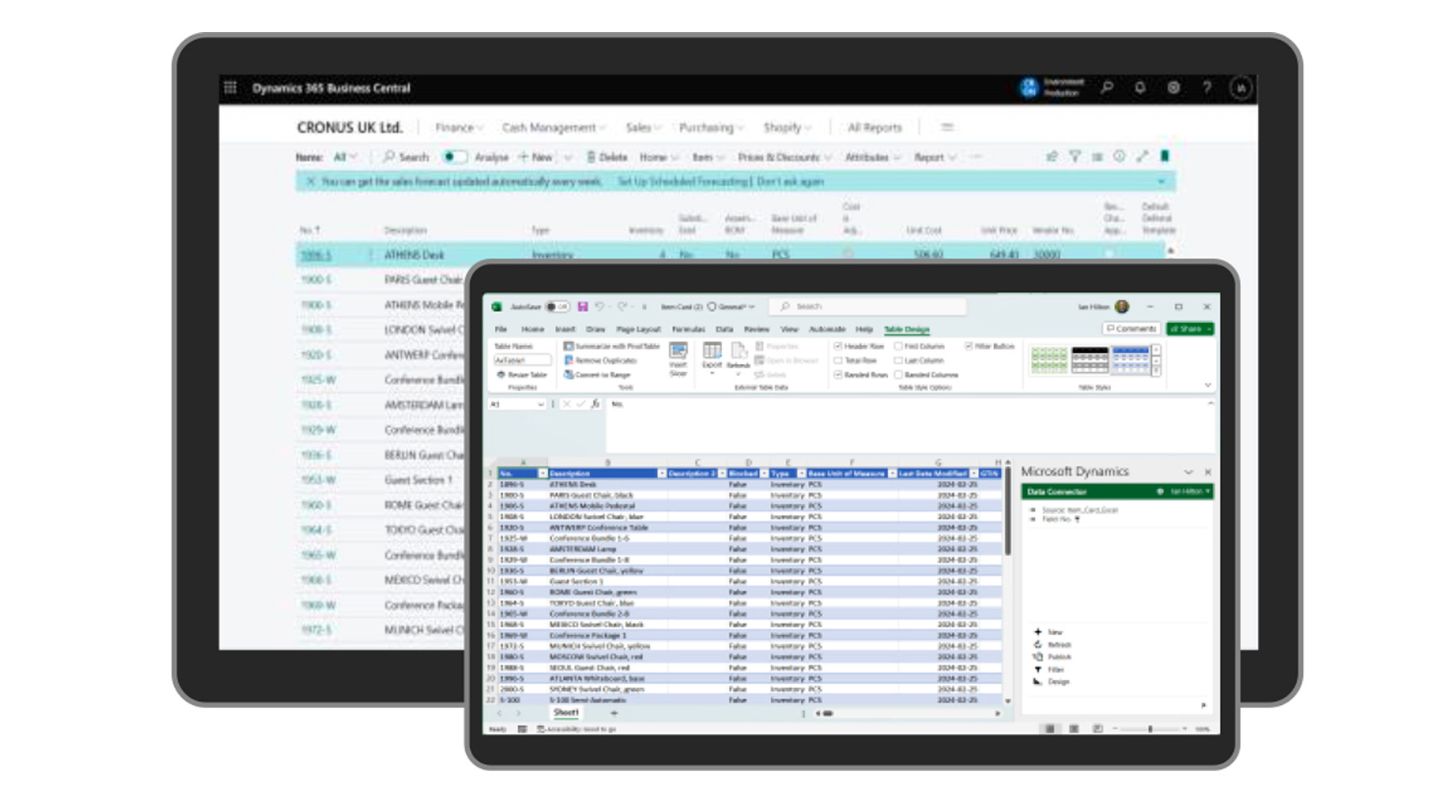The width and height of the screenshot is (1444, 802).
Task: Check the First Column checkbox
Action: point(898,346)
